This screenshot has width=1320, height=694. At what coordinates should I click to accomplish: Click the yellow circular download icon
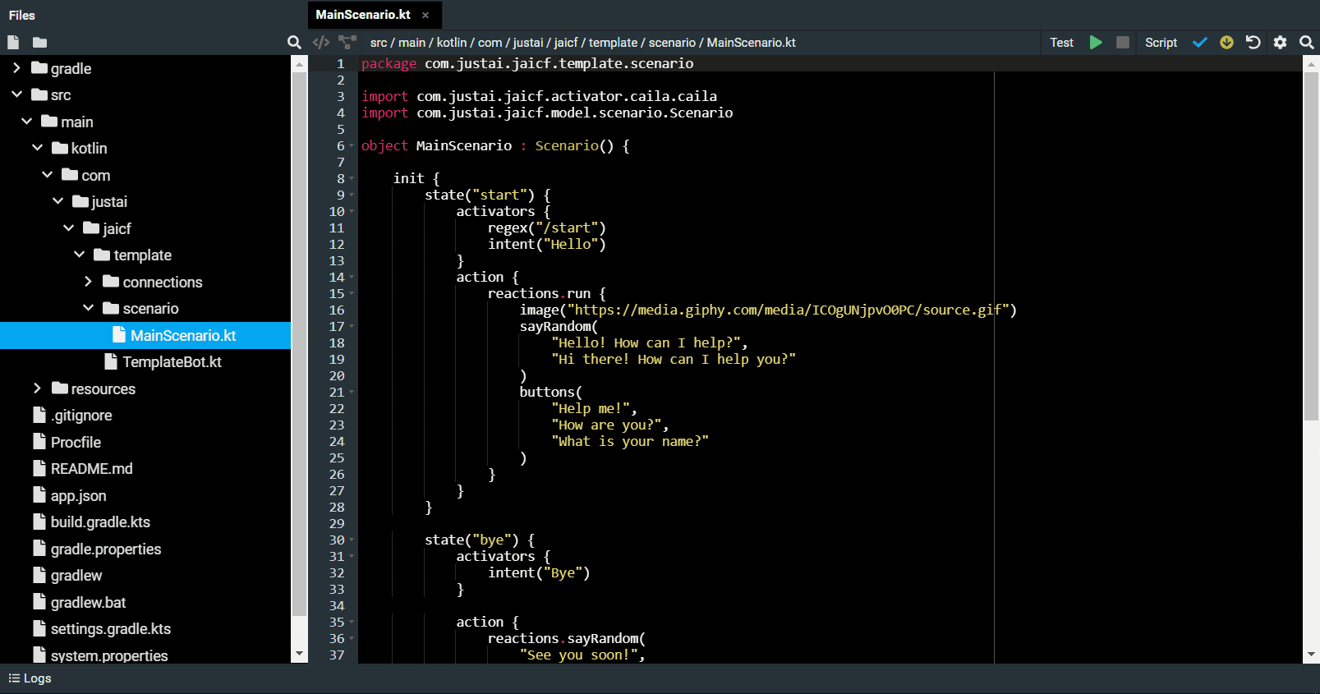[1226, 42]
